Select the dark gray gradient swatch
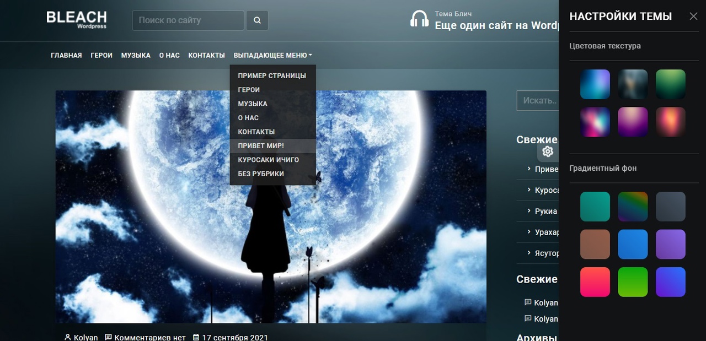This screenshot has height=341, width=706. click(x=671, y=207)
